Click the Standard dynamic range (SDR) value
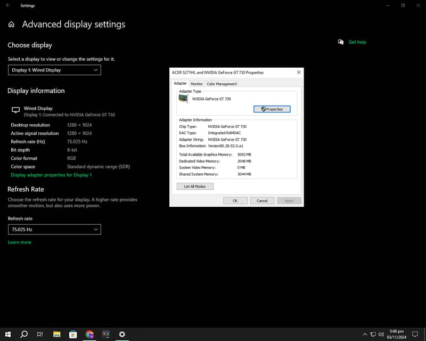426x341 pixels. 99,167
